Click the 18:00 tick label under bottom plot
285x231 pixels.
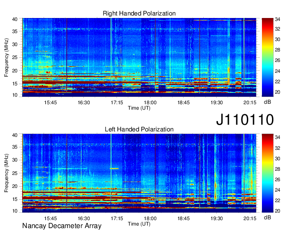(150, 218)
